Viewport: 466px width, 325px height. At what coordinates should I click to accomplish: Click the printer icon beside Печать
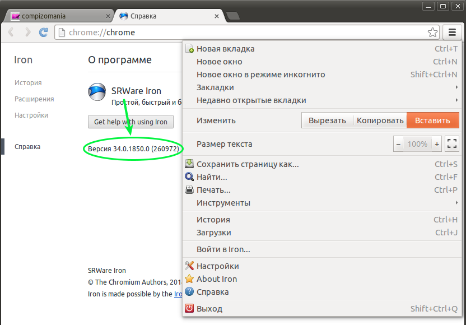click(x=189, y=190)
